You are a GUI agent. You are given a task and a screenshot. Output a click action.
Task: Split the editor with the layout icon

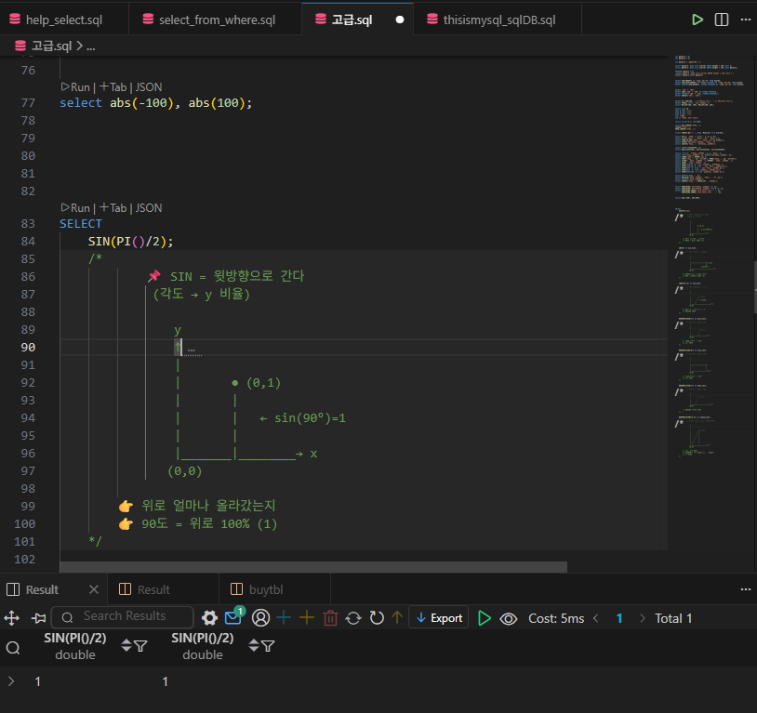coord(722,20)
